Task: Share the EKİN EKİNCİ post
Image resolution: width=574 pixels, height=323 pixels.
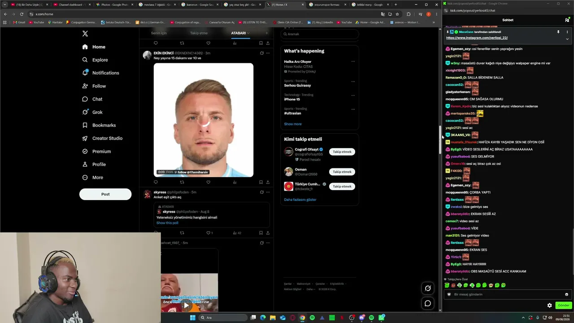Action: point(268,182)
